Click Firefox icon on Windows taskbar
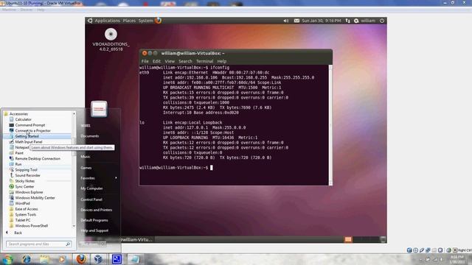The image size is (472, 265). tap(81, 258)
